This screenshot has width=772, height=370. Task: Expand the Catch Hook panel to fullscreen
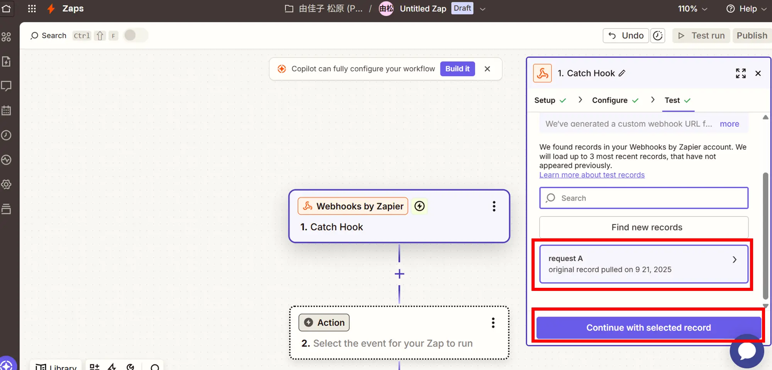[740, 73]
